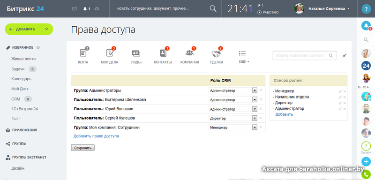Open Группы section in sidebar
The height and width of the screenshot is (180, 375).
tap(16, 143)
